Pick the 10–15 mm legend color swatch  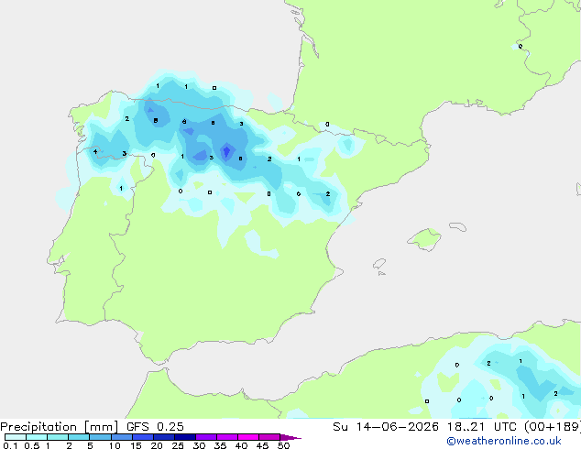pyautogui.click(x=121, y=437)
